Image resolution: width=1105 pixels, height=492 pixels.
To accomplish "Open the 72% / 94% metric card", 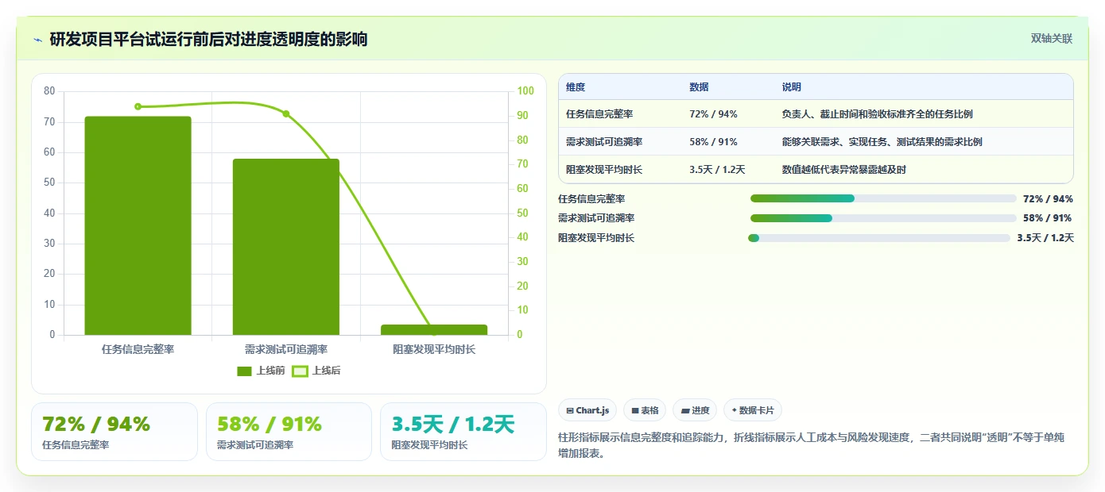I will [114, 432].
